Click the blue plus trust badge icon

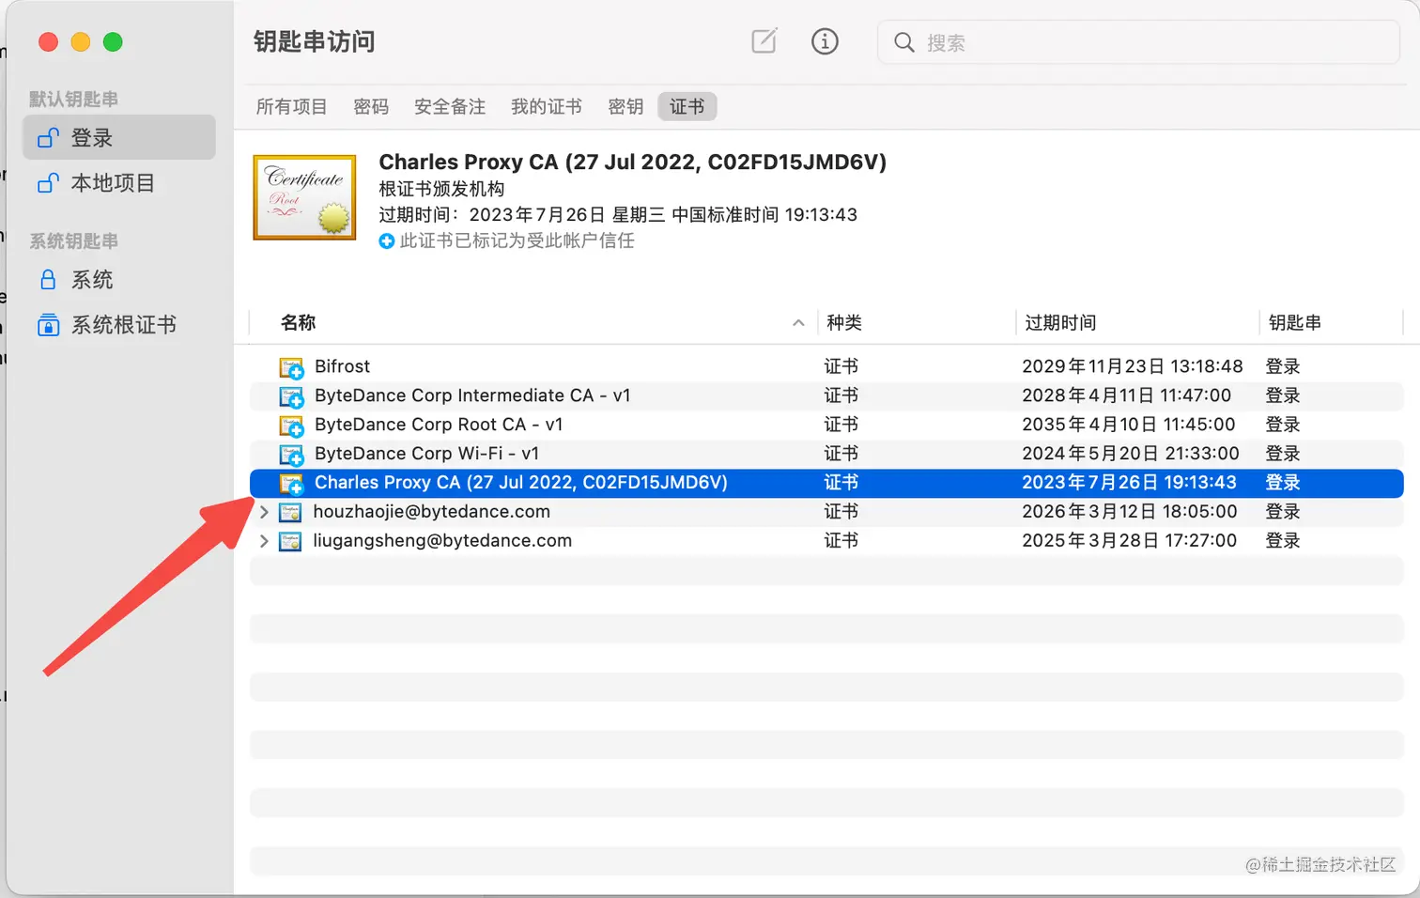coord(386,241)
